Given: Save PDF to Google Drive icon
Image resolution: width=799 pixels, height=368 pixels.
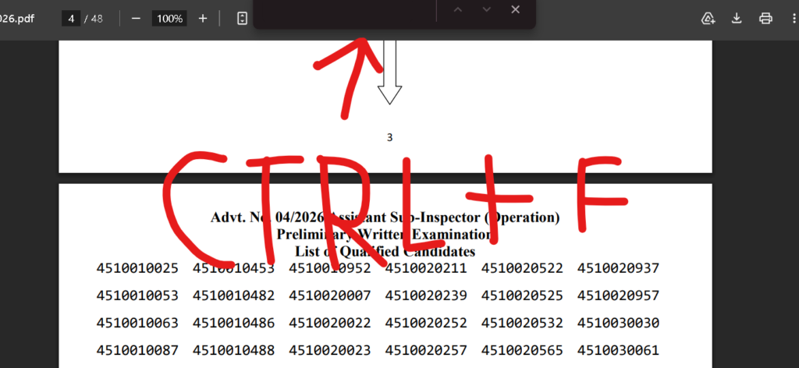Looking at the screenshot, I should coord(708,19).
